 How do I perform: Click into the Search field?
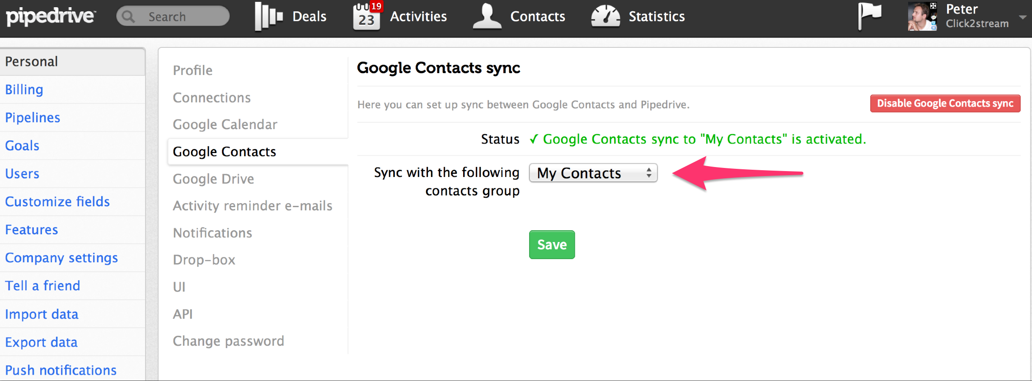click(x=181, y=17)
